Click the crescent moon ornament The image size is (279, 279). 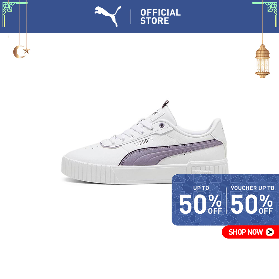point(18,52)
